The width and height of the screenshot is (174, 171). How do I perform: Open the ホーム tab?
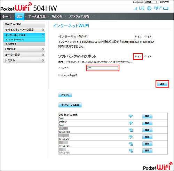[6, 16]
